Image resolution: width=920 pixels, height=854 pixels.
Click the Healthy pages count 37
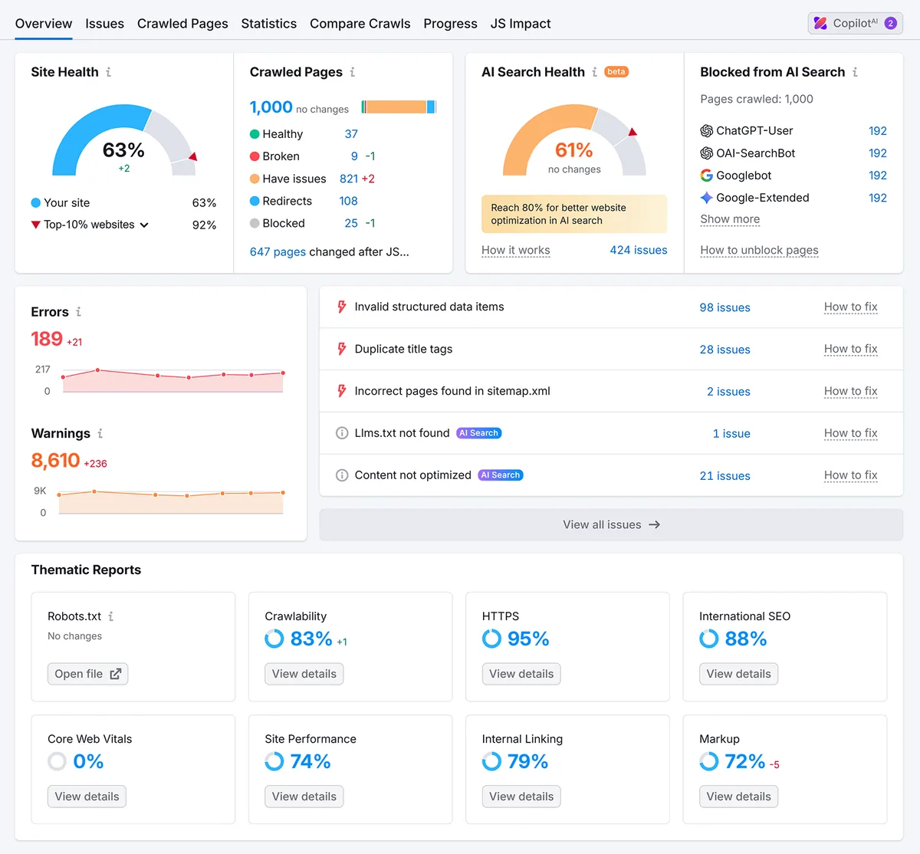pos(351,134)
